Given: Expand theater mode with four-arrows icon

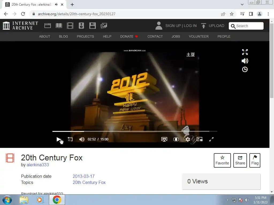Looking at the screenshot, I should click(245, 52).
